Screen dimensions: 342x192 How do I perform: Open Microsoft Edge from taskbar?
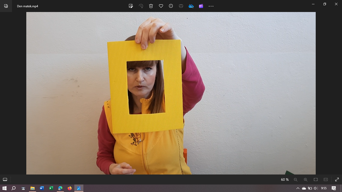60,188
